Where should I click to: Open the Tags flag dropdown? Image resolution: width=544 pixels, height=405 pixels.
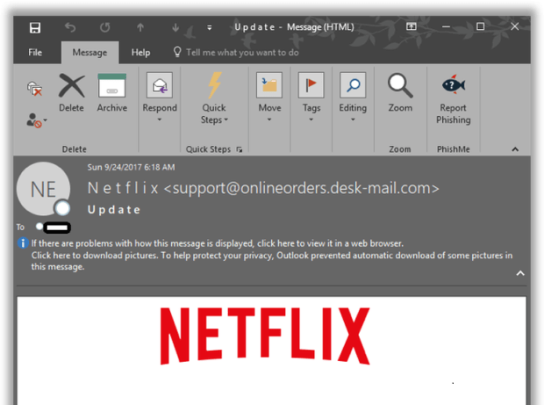[311, 98]
